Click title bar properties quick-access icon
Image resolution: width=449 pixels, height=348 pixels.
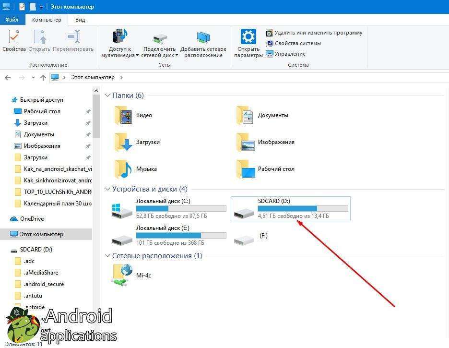(x=22, y=7)
